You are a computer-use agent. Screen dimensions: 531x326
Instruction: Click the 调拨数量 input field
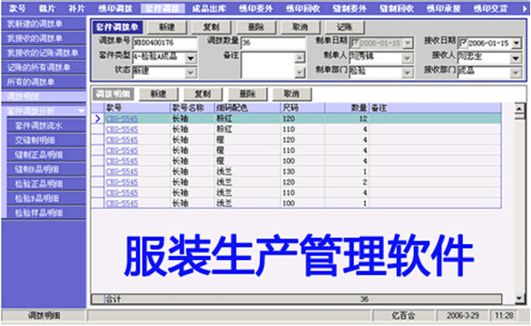(x=274, y=43)
